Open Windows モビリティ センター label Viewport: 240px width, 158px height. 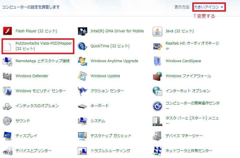(41, 91)
